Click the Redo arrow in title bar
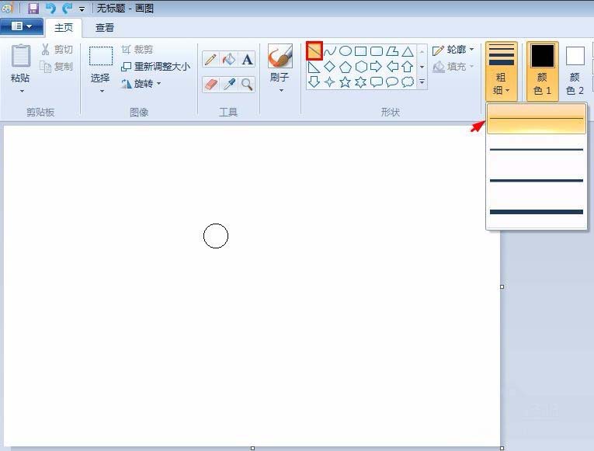 coord(67,8)
